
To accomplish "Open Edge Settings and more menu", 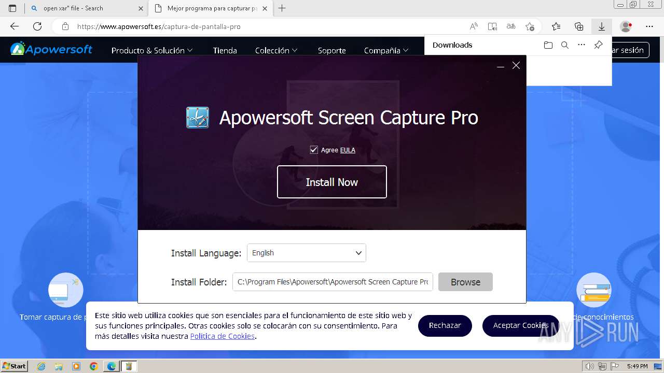I will [x=649, y=26].
